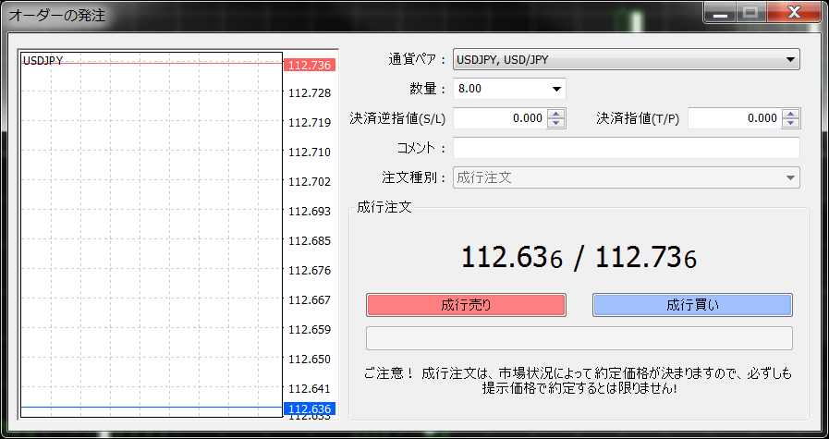Click the 決済逆指値(S/L) value field
The width and height of the screenshot is (829, 439).
click(x=500, y=118)
